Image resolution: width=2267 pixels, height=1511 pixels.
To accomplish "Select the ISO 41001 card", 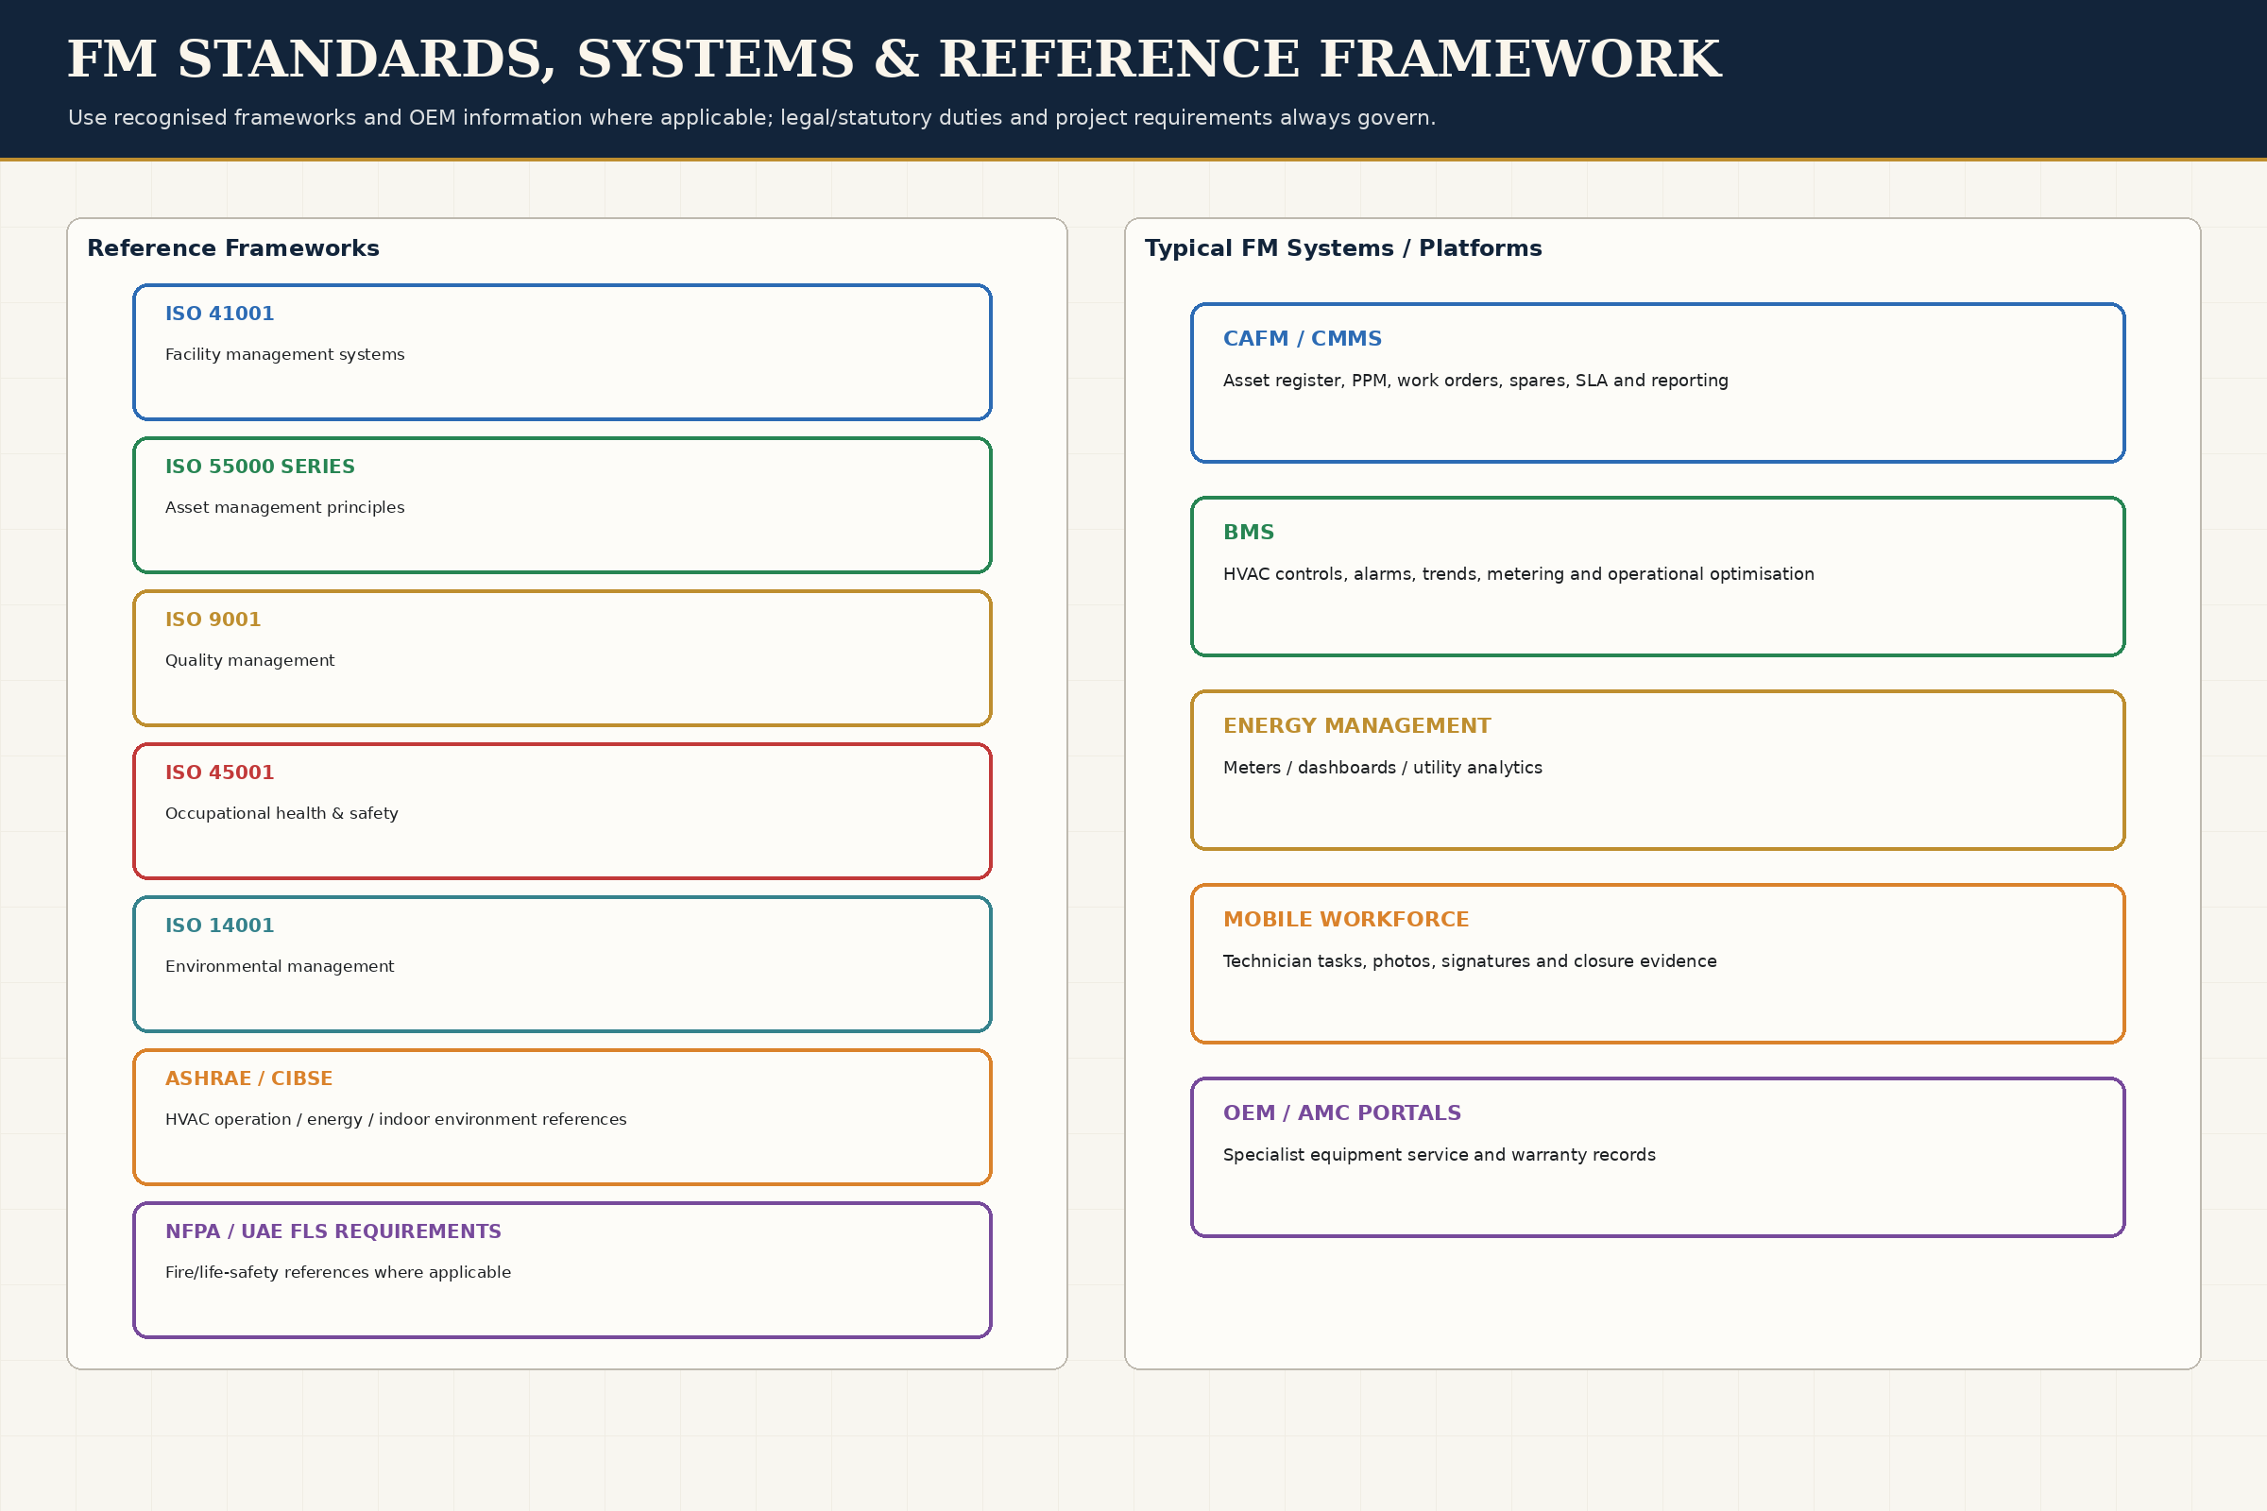I will (562, 351).
